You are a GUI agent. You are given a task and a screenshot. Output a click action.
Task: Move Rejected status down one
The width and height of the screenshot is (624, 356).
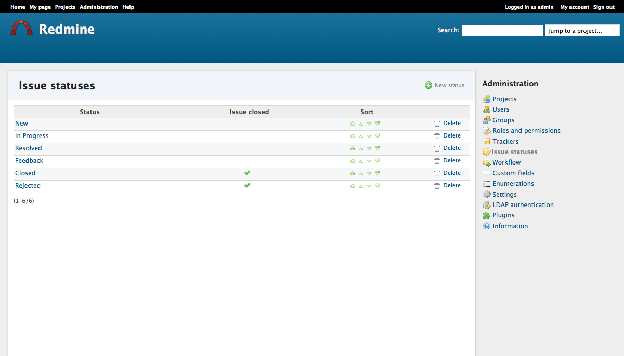coord(369,186)
